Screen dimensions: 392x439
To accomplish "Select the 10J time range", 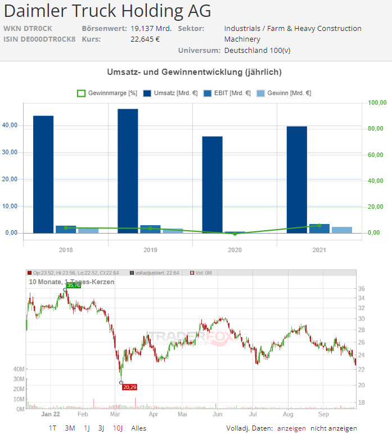I will pos(118,428).
